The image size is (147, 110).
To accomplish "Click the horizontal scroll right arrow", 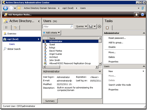I will pos(97,67).
